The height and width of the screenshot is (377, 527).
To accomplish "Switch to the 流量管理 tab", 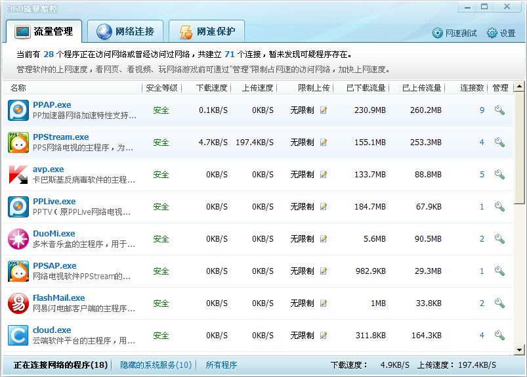I will click(x=44, y=32).
